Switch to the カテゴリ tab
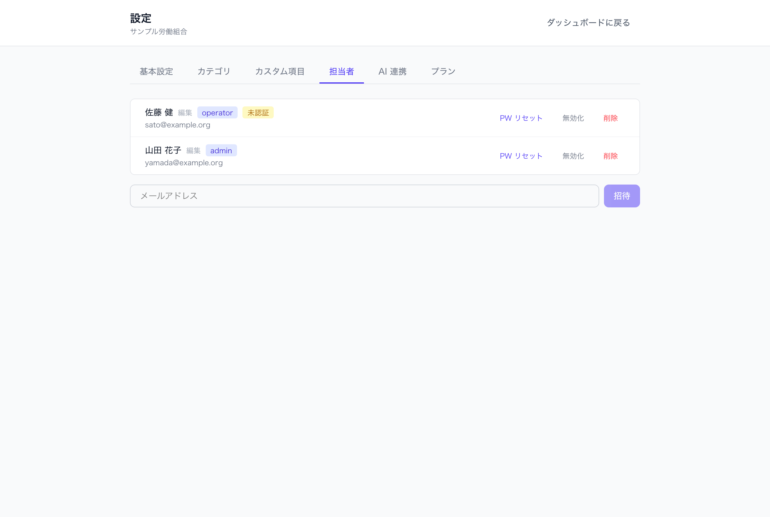The height and width of the screenshot is (517, 770). [214, 72]
